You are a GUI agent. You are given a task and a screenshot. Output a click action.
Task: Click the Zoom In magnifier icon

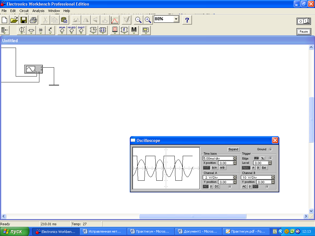point(148,20)
